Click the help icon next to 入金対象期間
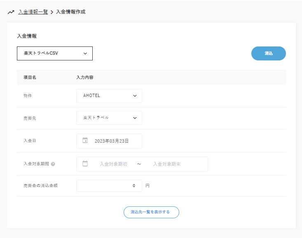 tap(53, 164)
